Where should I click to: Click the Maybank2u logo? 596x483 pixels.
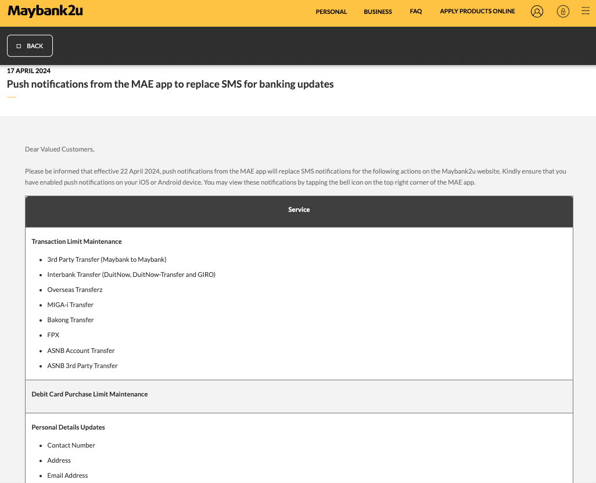45,11
